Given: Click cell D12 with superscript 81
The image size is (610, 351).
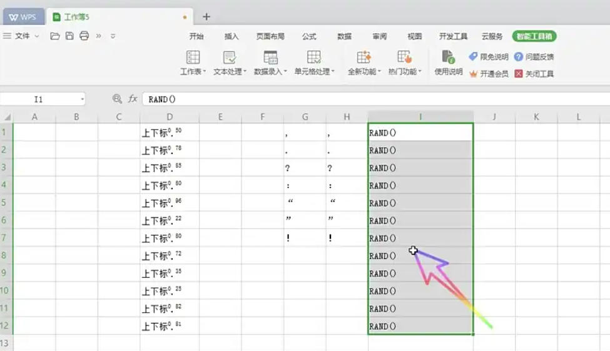Looking at the screenshot, I should click(170, 326).
